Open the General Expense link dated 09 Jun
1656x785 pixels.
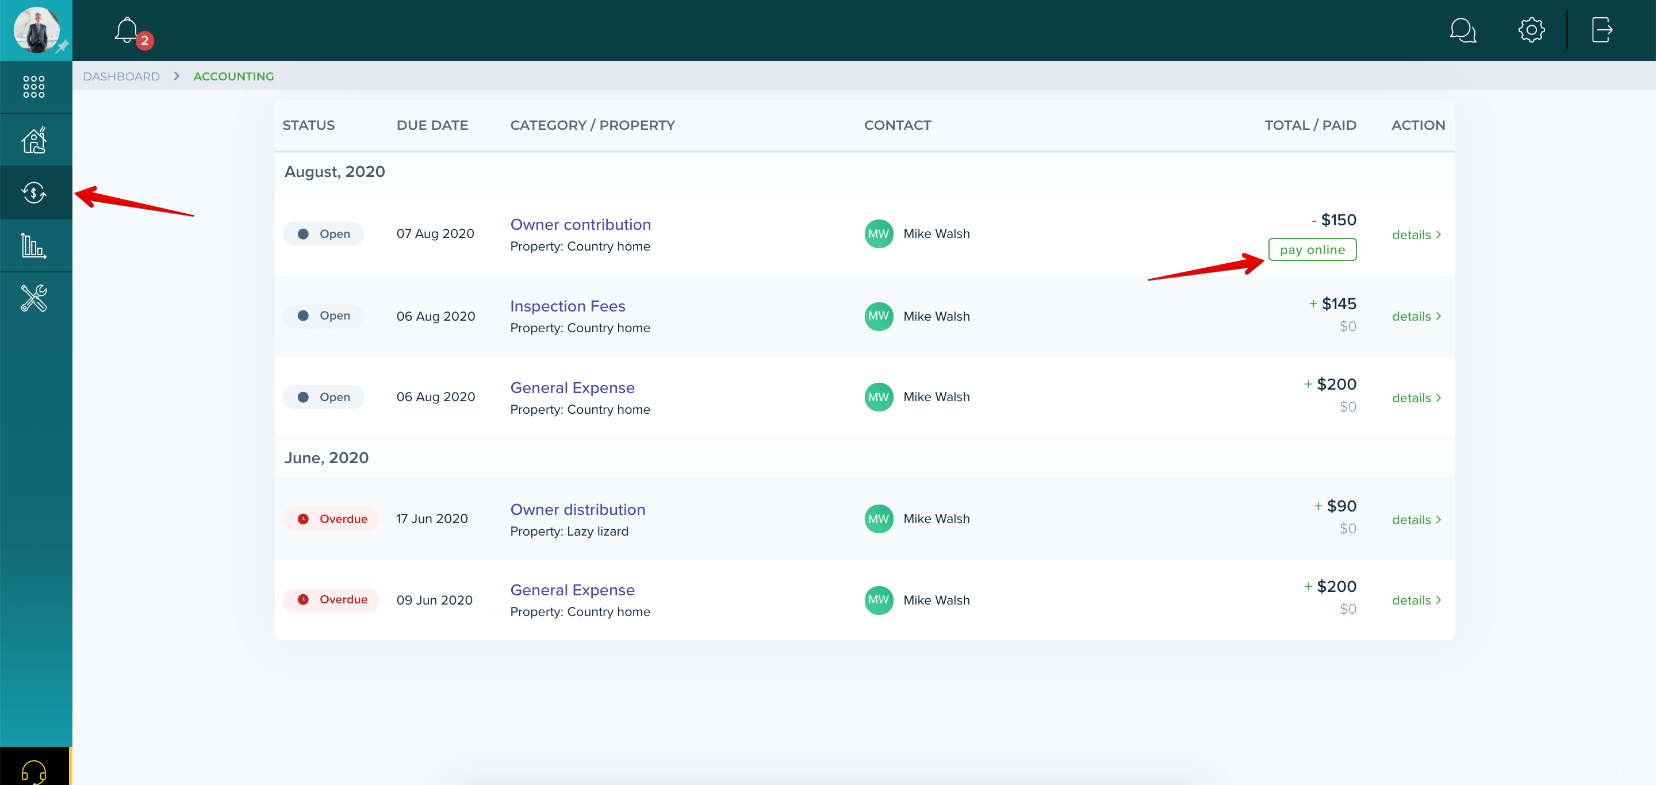[572, 590]
